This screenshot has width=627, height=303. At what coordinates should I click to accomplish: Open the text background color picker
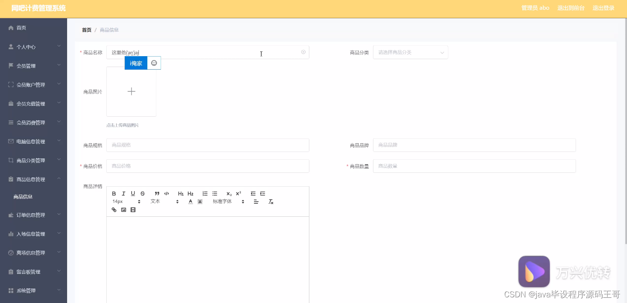coord(200,202)
